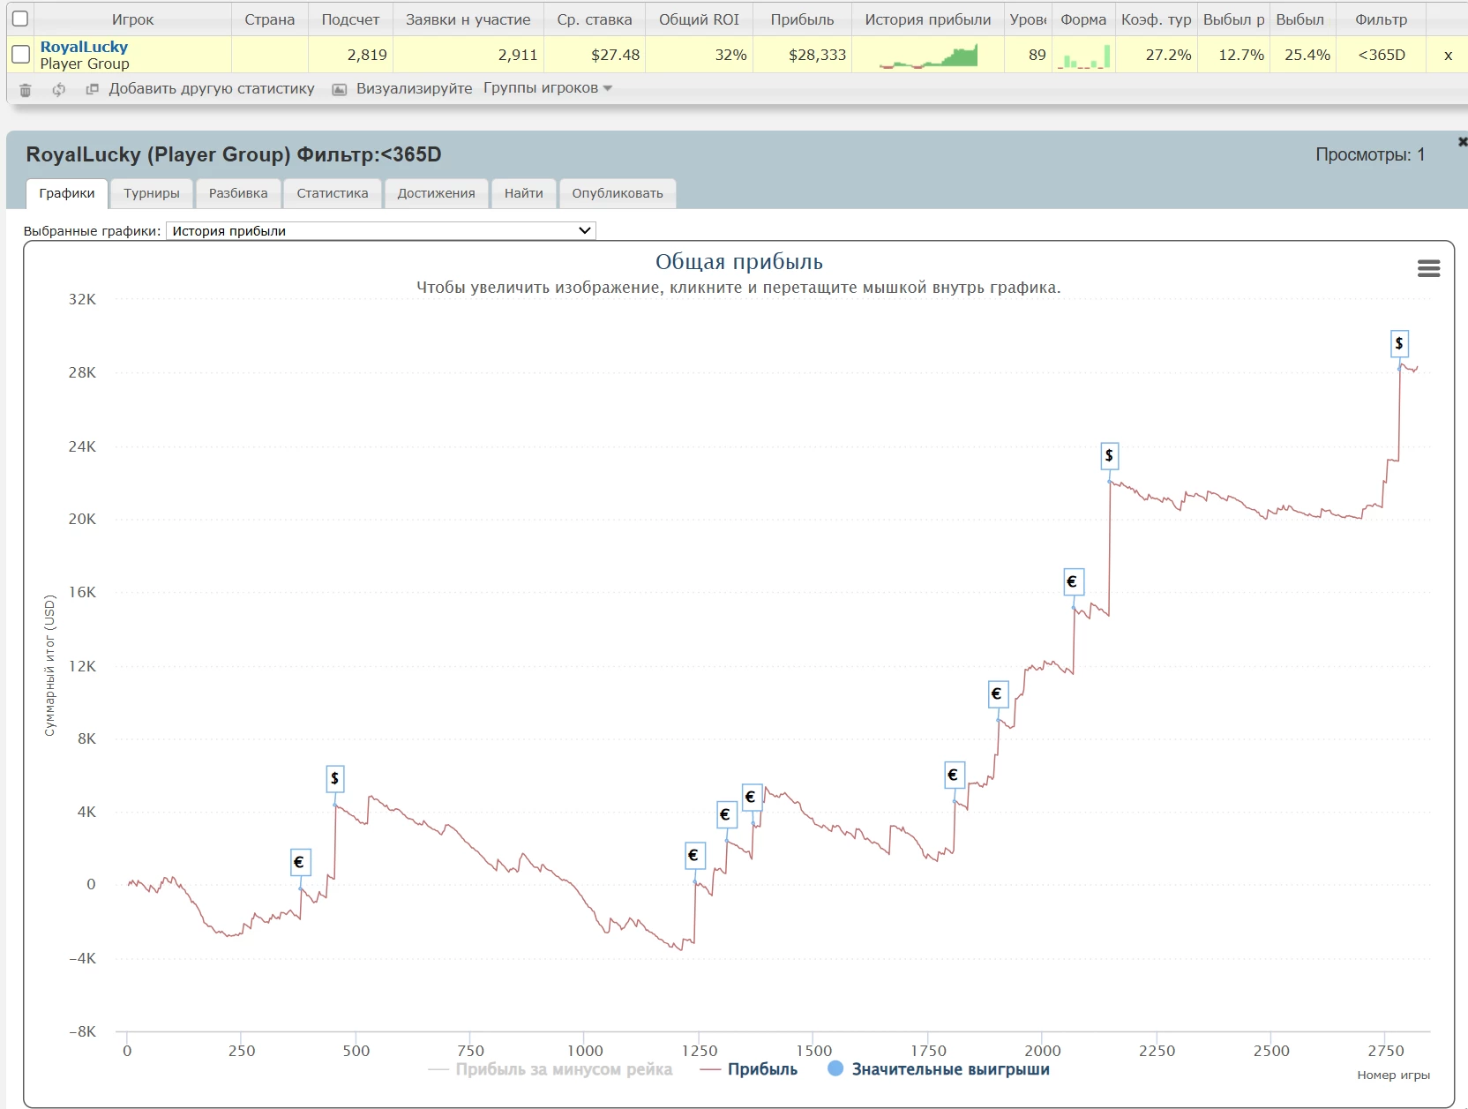Open the chart hamburger menu
The width and height of the screenshot is (1468, 1109).
click(x=1428, y=269)
